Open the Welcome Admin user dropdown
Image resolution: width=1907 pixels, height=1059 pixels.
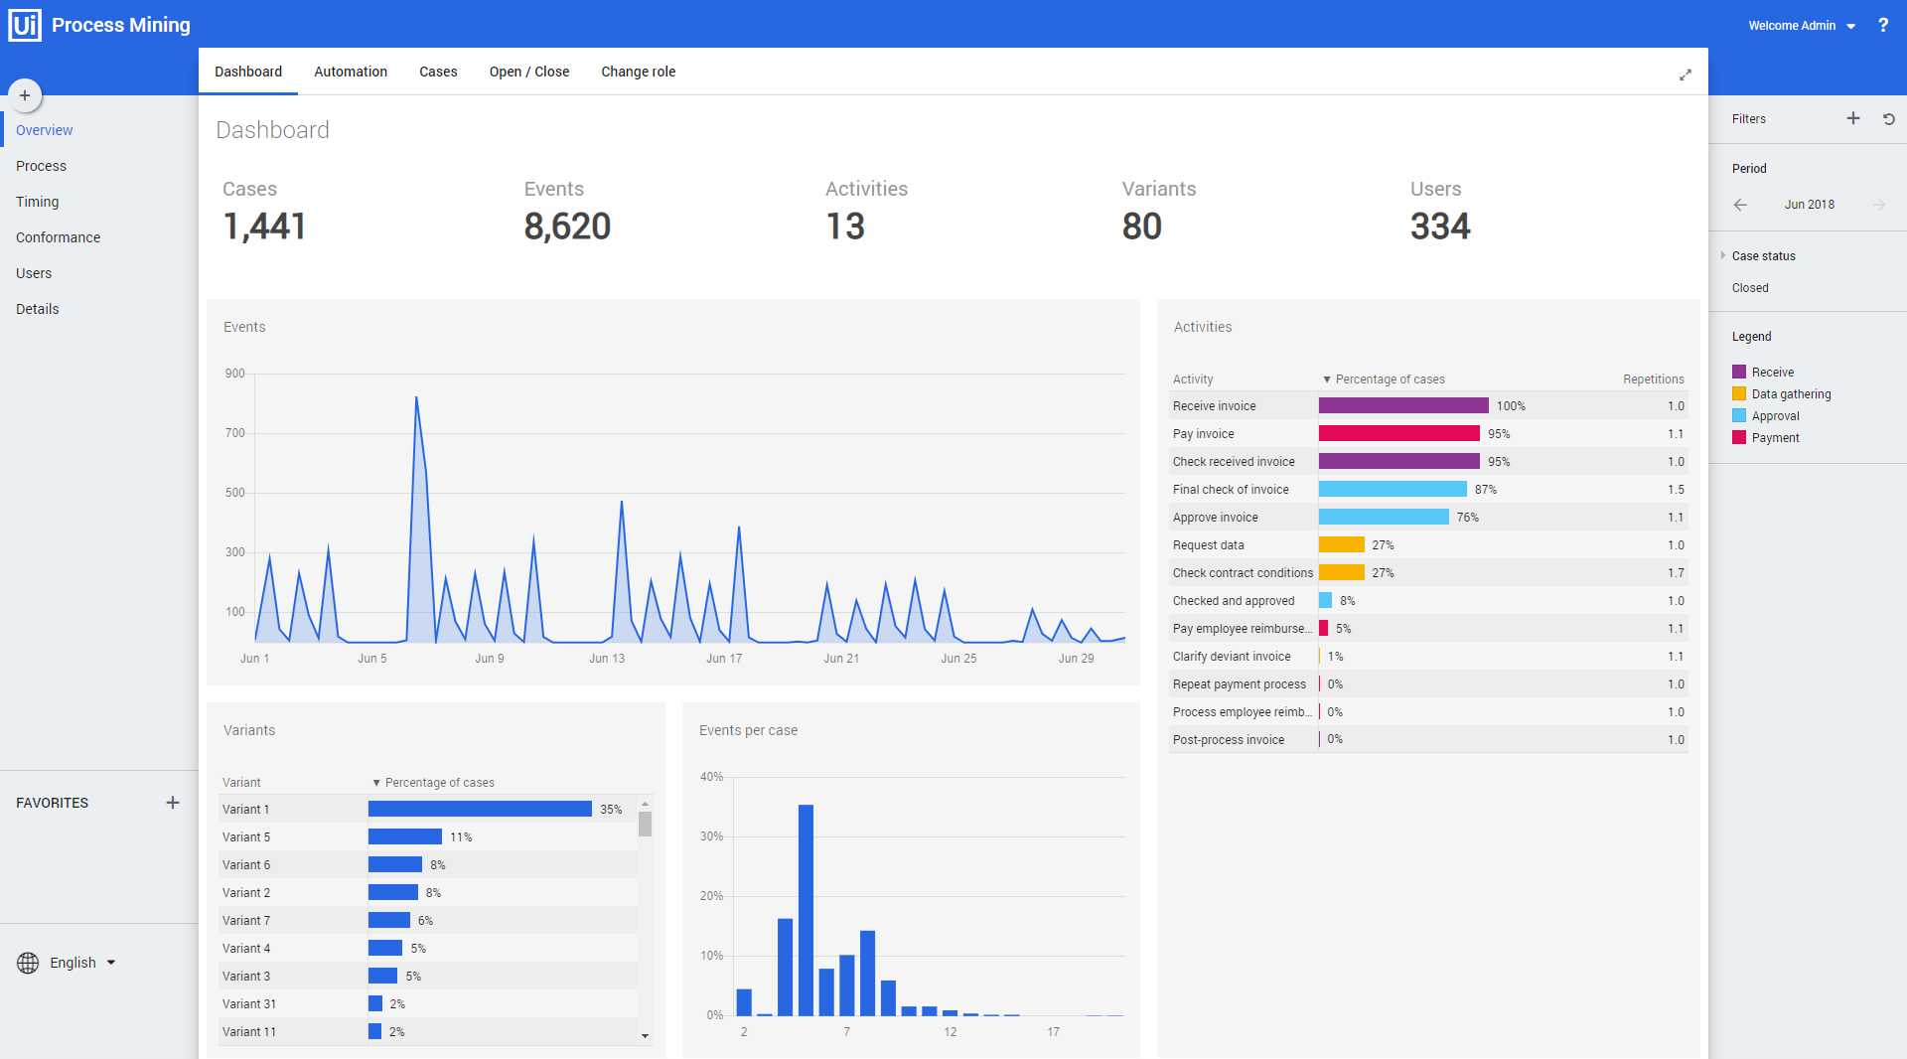pos(1802,26)
